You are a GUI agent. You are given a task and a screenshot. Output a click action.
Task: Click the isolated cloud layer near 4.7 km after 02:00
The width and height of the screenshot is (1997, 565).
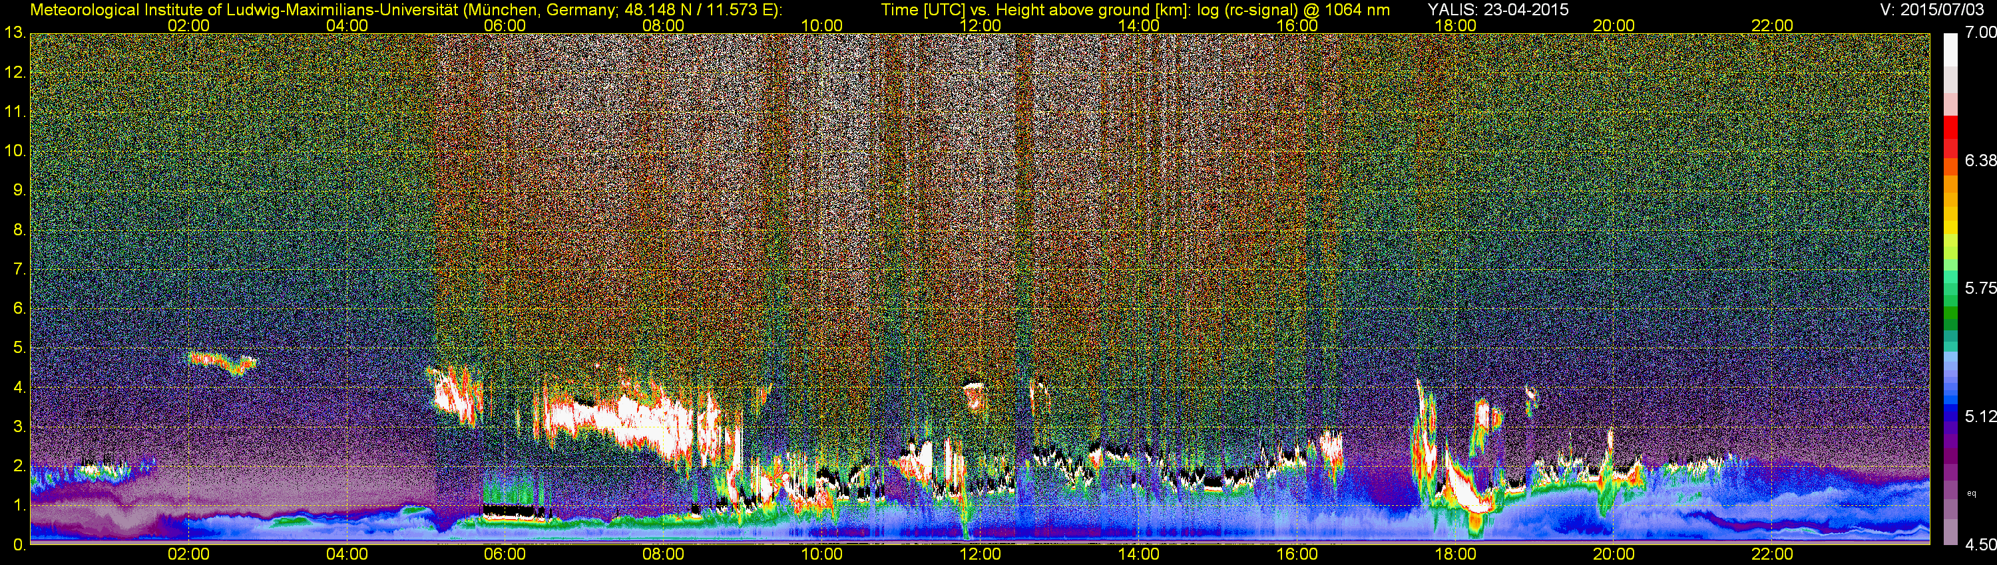tap(221, 362)
